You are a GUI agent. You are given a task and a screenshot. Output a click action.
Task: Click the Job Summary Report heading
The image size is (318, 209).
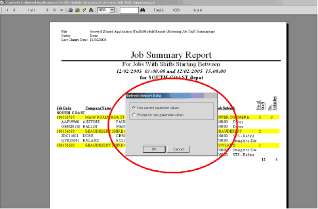pyautogui.click(x=171, y=55)
